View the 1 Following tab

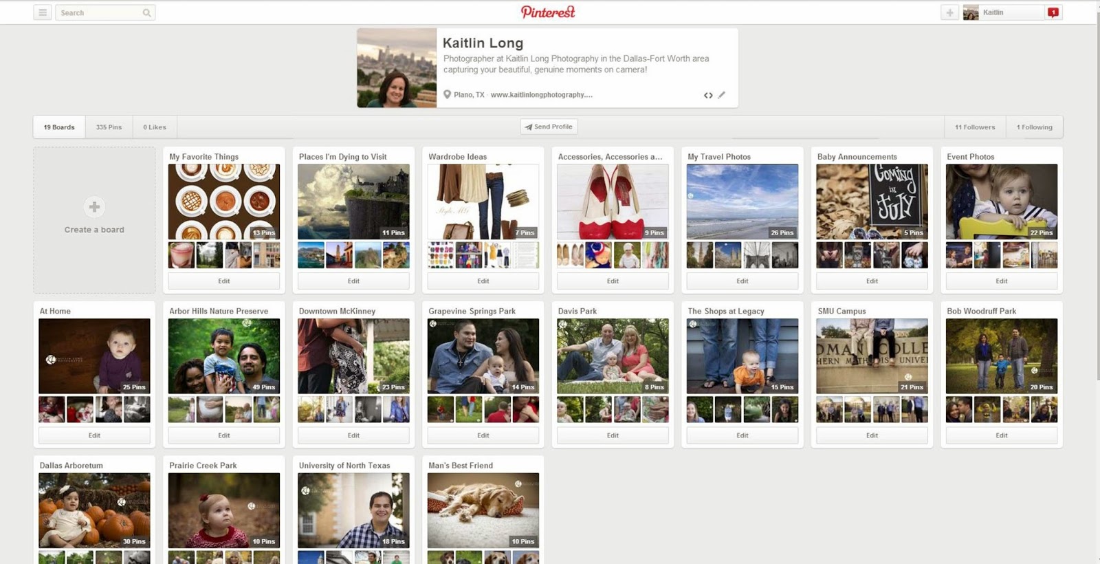coord(1035,127)
